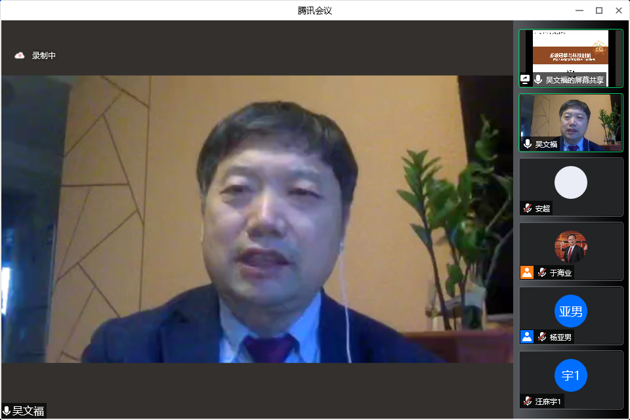The width and height of the screenshot is (630, 420).
Task: Click the blue 亚男 avatar circle
Action: coord(570,311)
